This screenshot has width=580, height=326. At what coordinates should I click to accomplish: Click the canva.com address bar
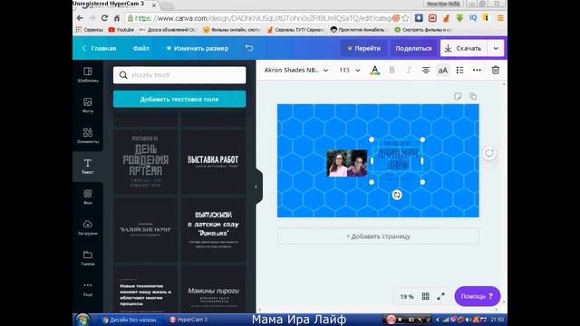coord(263,18)
